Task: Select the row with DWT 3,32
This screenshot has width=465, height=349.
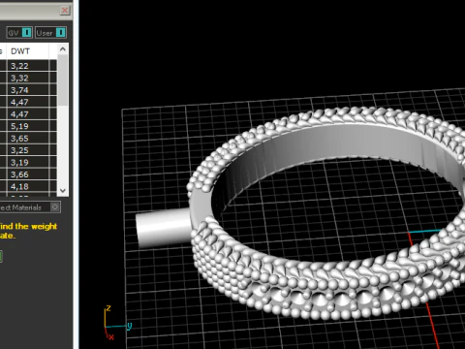Action: 28,78
